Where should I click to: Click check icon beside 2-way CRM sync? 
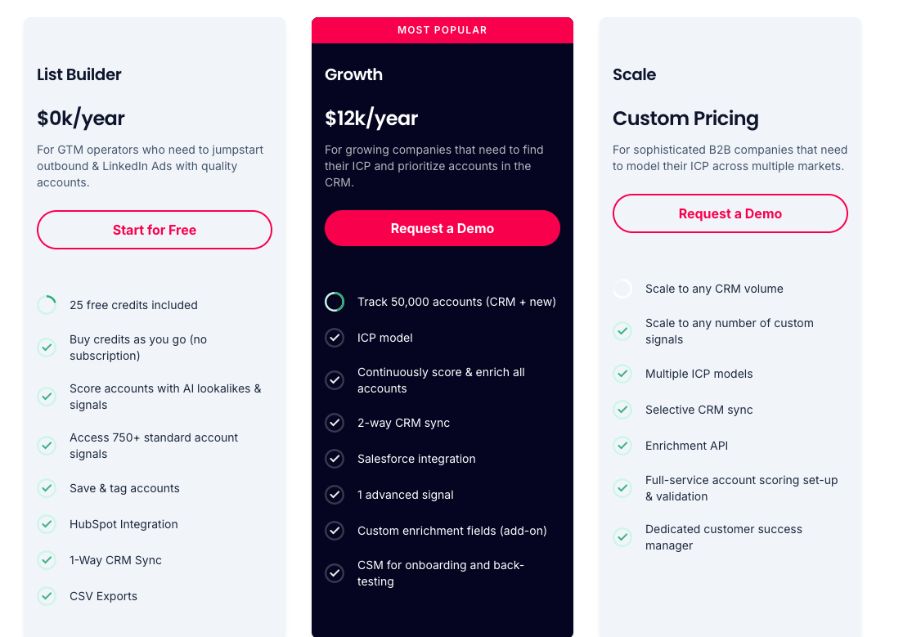pos(335,423)
